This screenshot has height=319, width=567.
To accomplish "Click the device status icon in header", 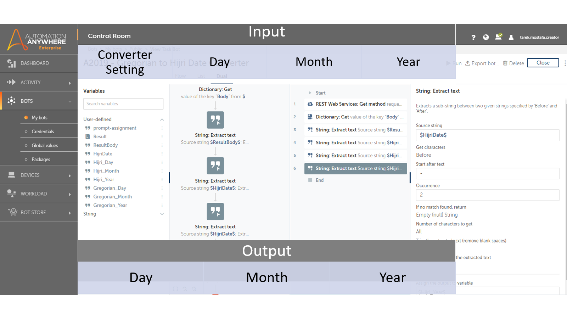I will coord(498,37).
